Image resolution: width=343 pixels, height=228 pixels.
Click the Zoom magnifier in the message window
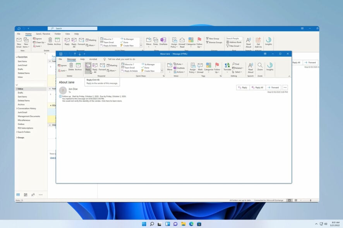click(260, 67)
